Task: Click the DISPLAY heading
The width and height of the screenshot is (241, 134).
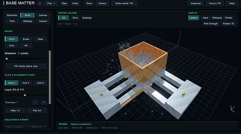Action: [x=193, y=13]
